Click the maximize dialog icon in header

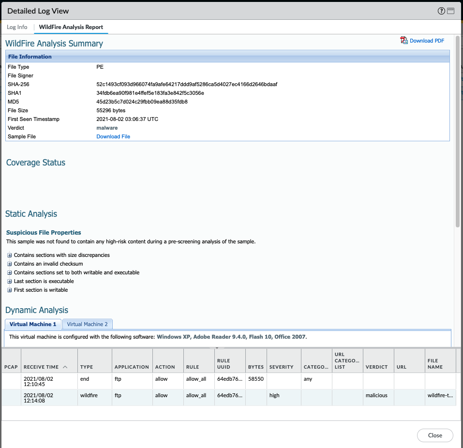point(451,11)
